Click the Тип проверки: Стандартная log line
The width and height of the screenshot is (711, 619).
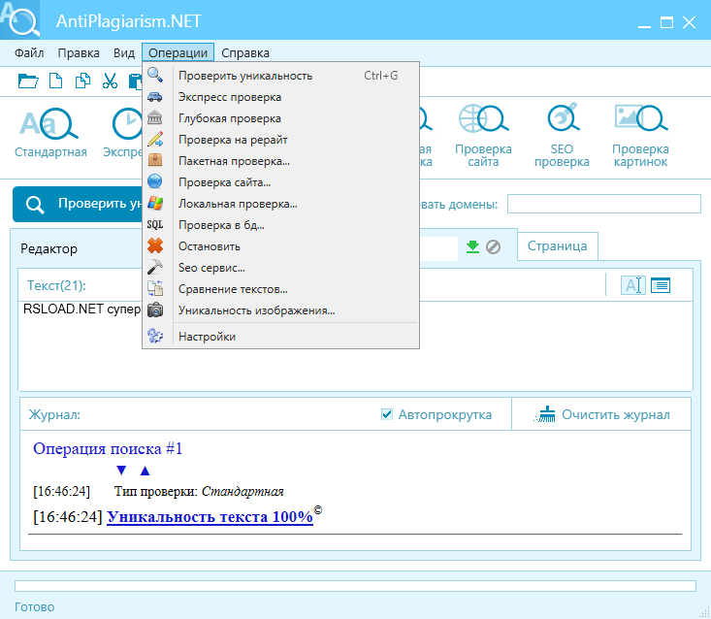[x=199, y=491]
